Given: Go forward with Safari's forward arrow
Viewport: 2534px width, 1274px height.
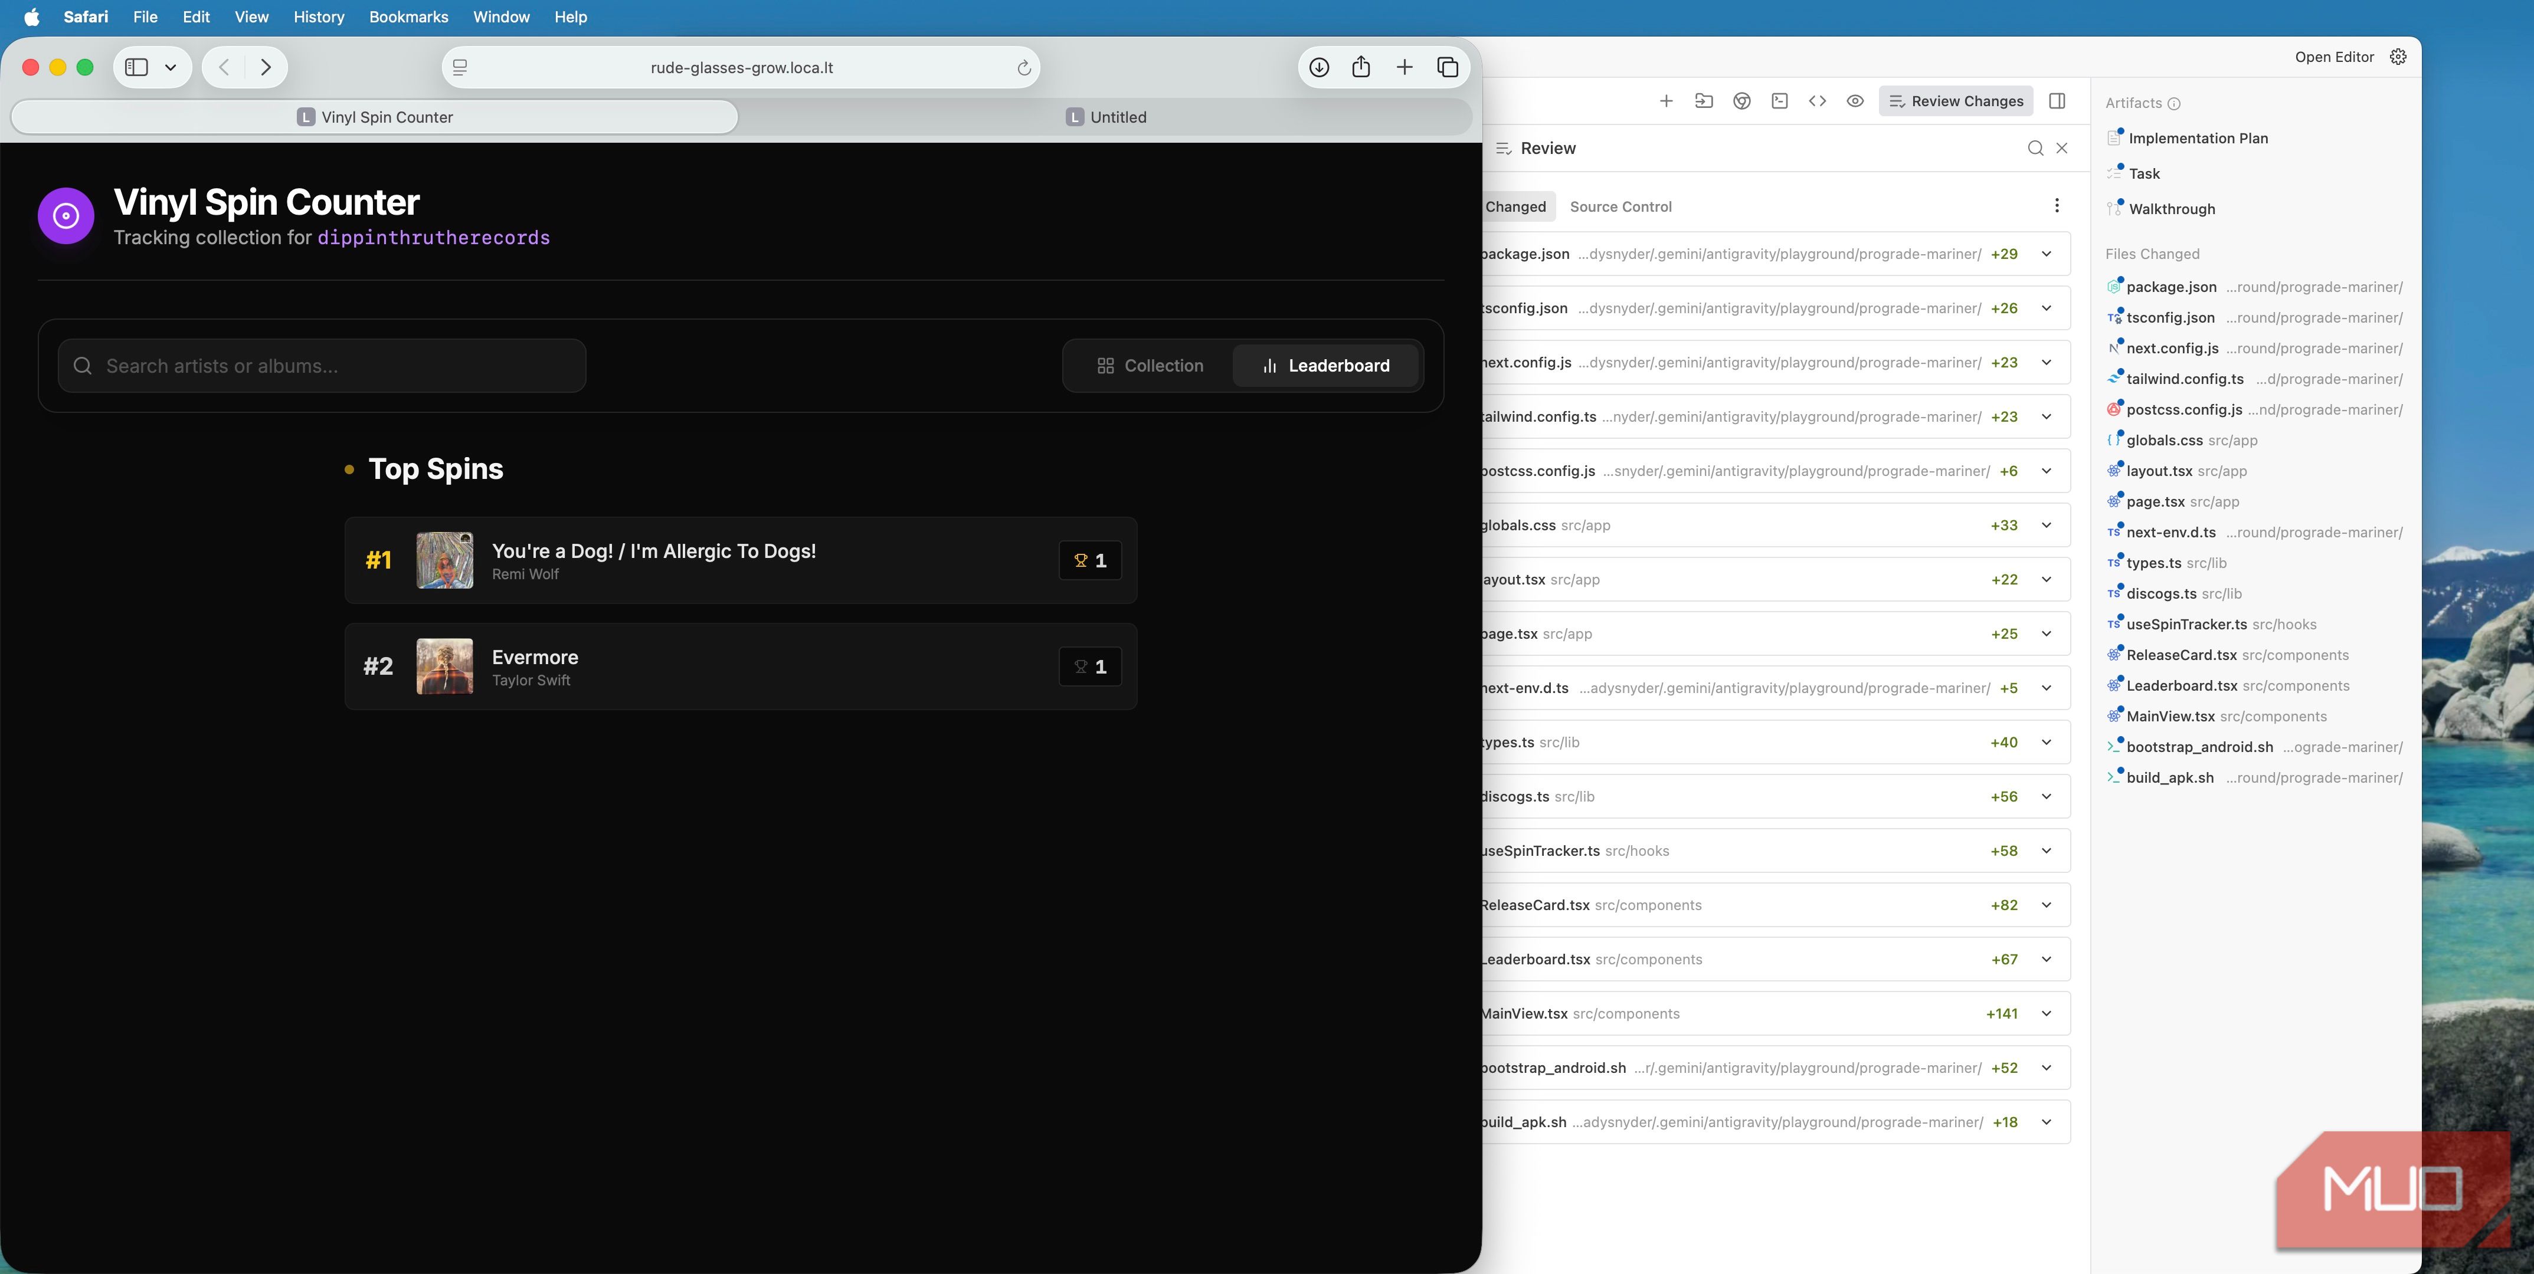Looking at the screenshot, I should pyautogui.click(x=266, y=67).
